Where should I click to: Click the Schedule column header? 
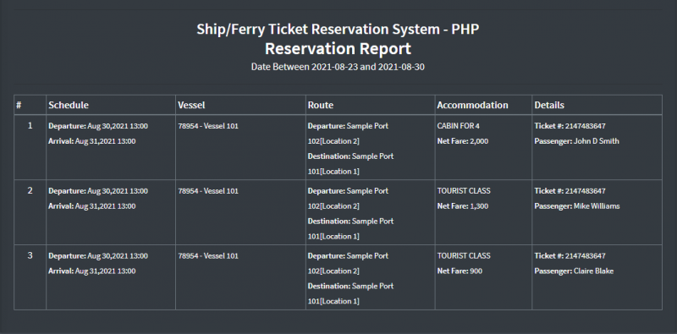pos(111,105)
